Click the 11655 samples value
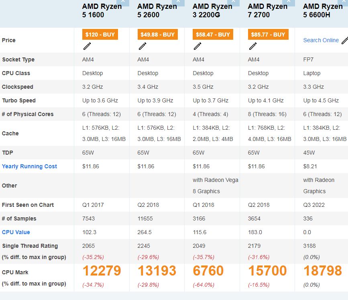 (x=145, y=218)
